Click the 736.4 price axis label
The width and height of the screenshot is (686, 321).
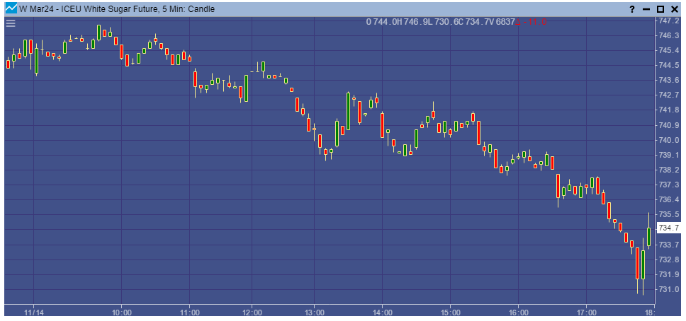(x=668, y=199)
